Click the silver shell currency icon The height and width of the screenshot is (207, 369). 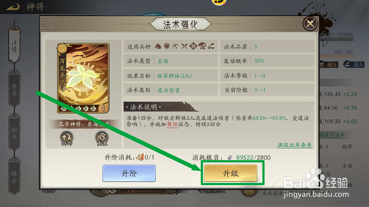click(x=230, y=157)
